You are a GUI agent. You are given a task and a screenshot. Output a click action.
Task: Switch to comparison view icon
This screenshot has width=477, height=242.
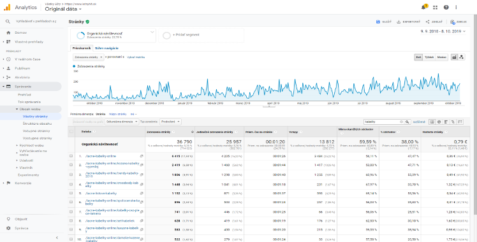pos(453,122)
